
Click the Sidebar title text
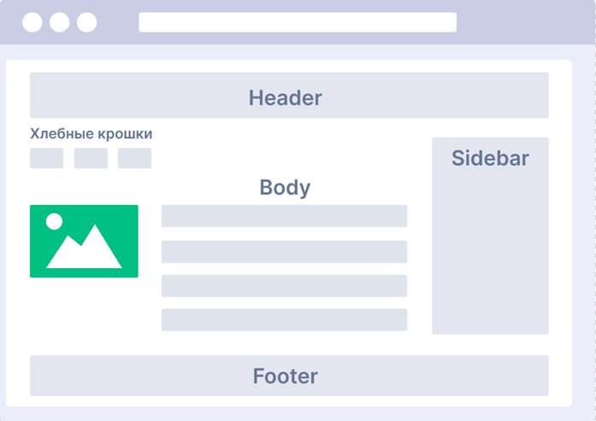490,158
